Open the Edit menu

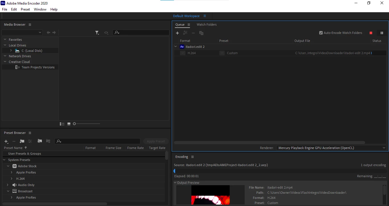coord(14,9)
